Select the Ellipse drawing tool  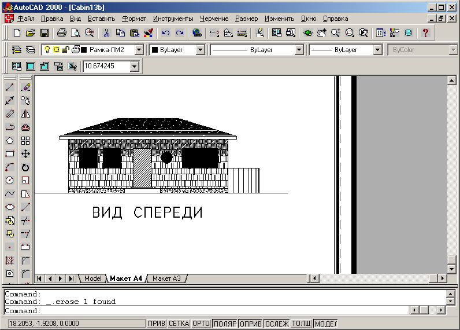pos(10,207)
